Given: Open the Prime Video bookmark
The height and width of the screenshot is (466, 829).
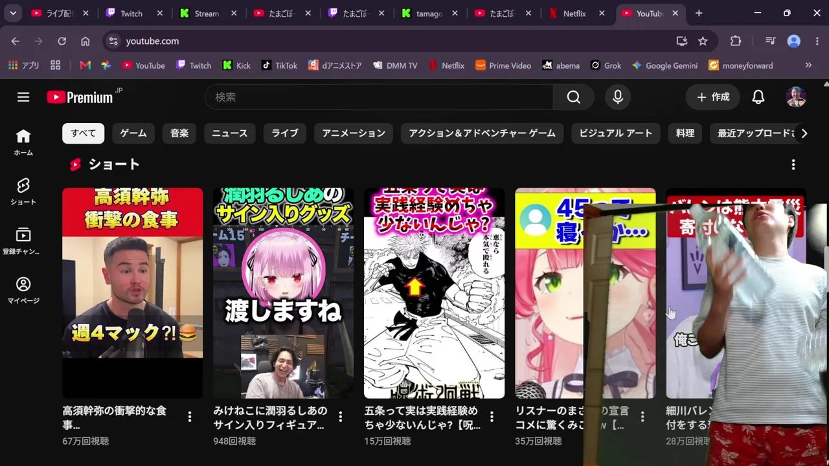Looking at the screenshot, I should tap(503, 65).
